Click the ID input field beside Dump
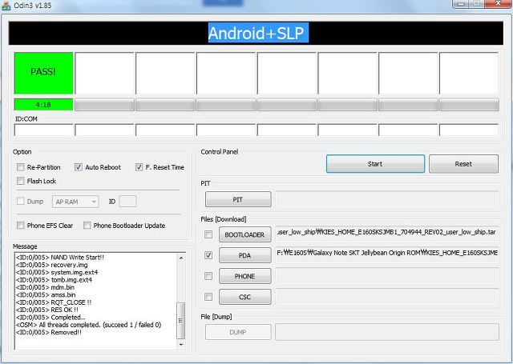 (127, 202)
